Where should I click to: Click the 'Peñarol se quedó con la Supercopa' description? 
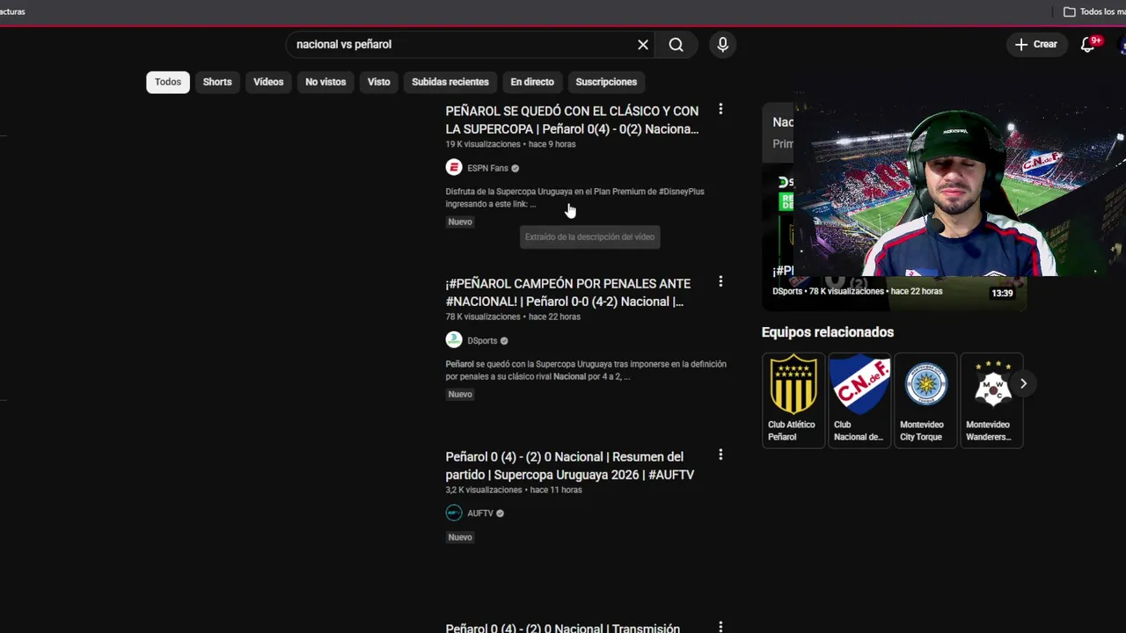coord(586,370)
